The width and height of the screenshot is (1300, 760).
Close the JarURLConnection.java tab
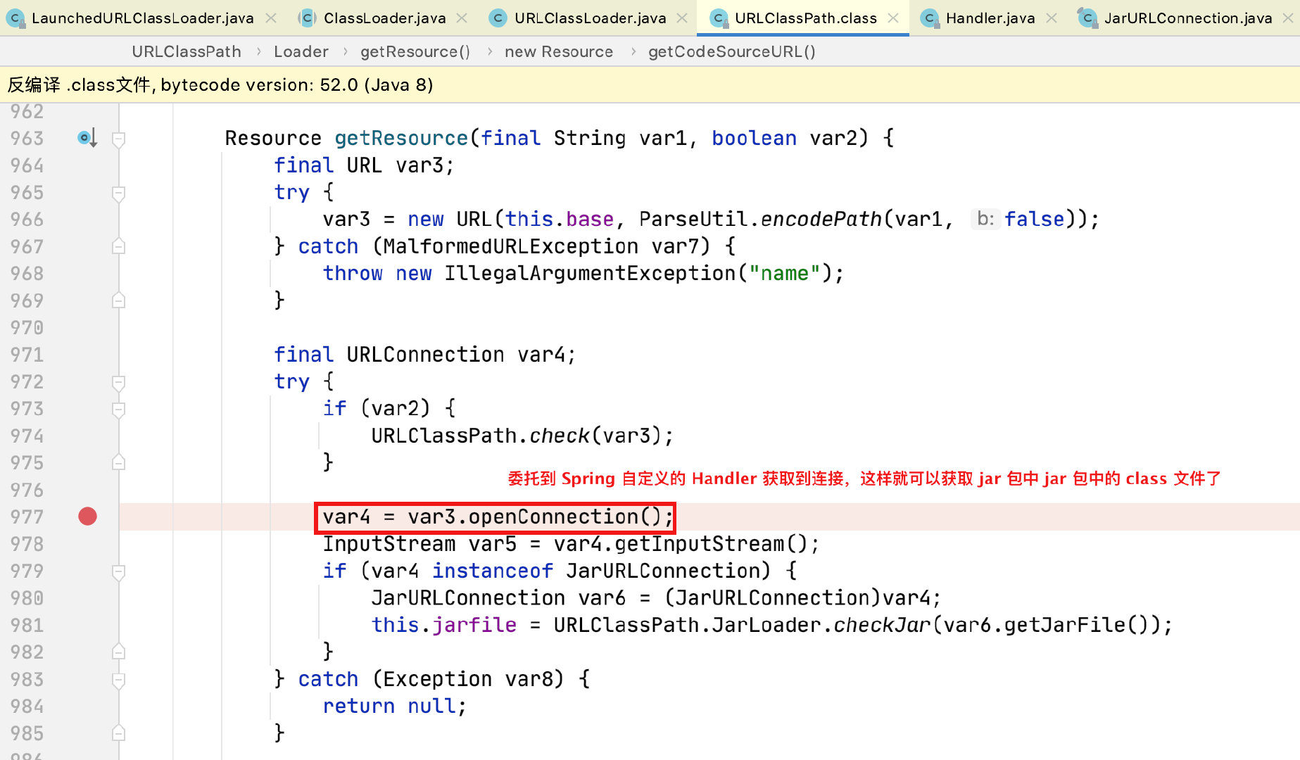pyautogui.click(x=1288, y=18)
